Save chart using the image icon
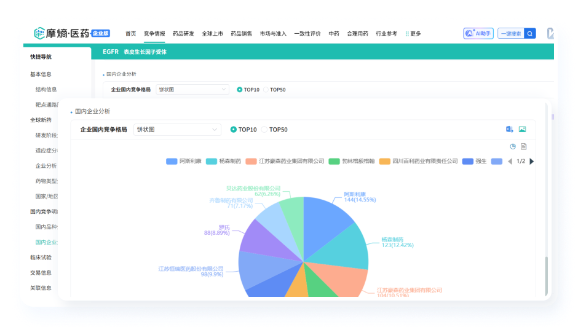Viewport: 578px width, 327px height. (x=522, y=129)
